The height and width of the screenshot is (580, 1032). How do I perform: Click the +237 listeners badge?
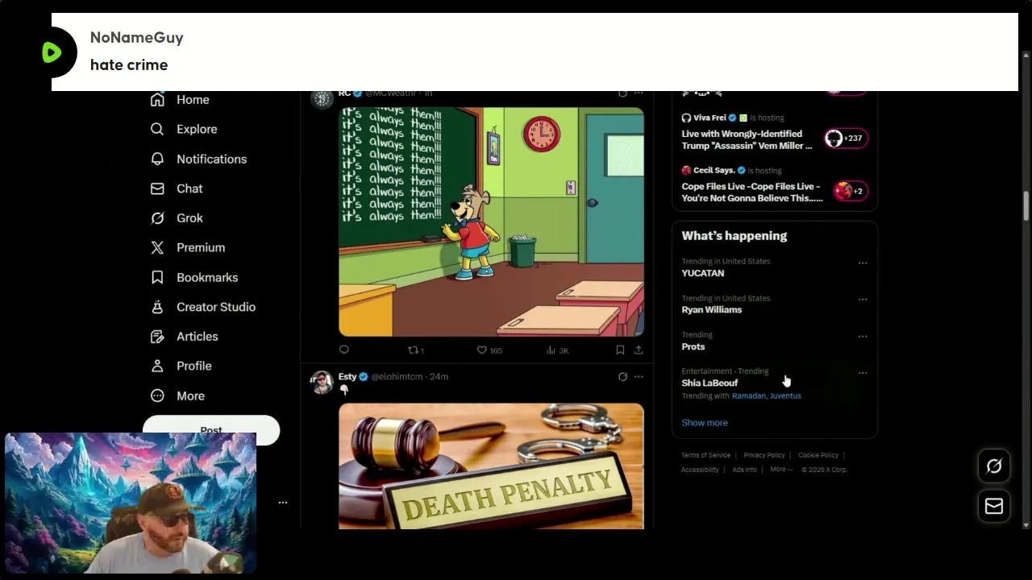tap(844, 139)
